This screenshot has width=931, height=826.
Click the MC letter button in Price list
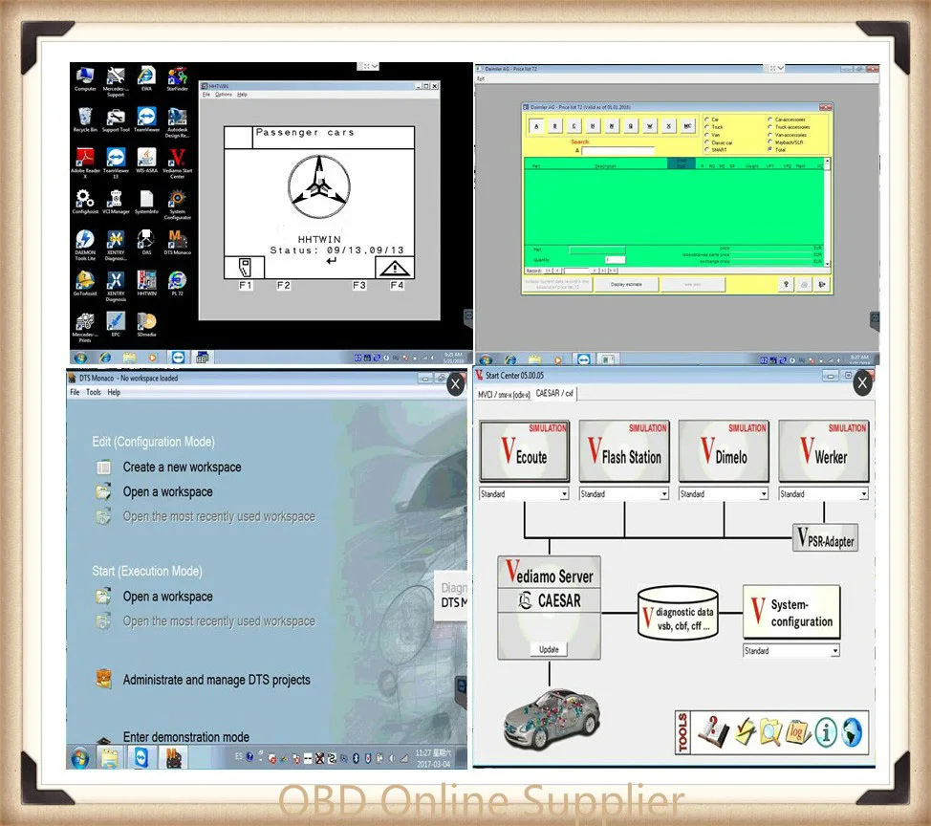[687, 126]
